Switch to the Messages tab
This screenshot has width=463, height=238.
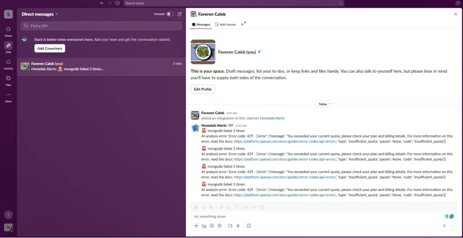click(201, 24)
